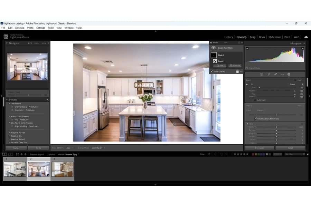This screenshot has width=311, height=207.
Task: Expand the Adaptive: Portrait preset group
Action: (x=9, y=132)
